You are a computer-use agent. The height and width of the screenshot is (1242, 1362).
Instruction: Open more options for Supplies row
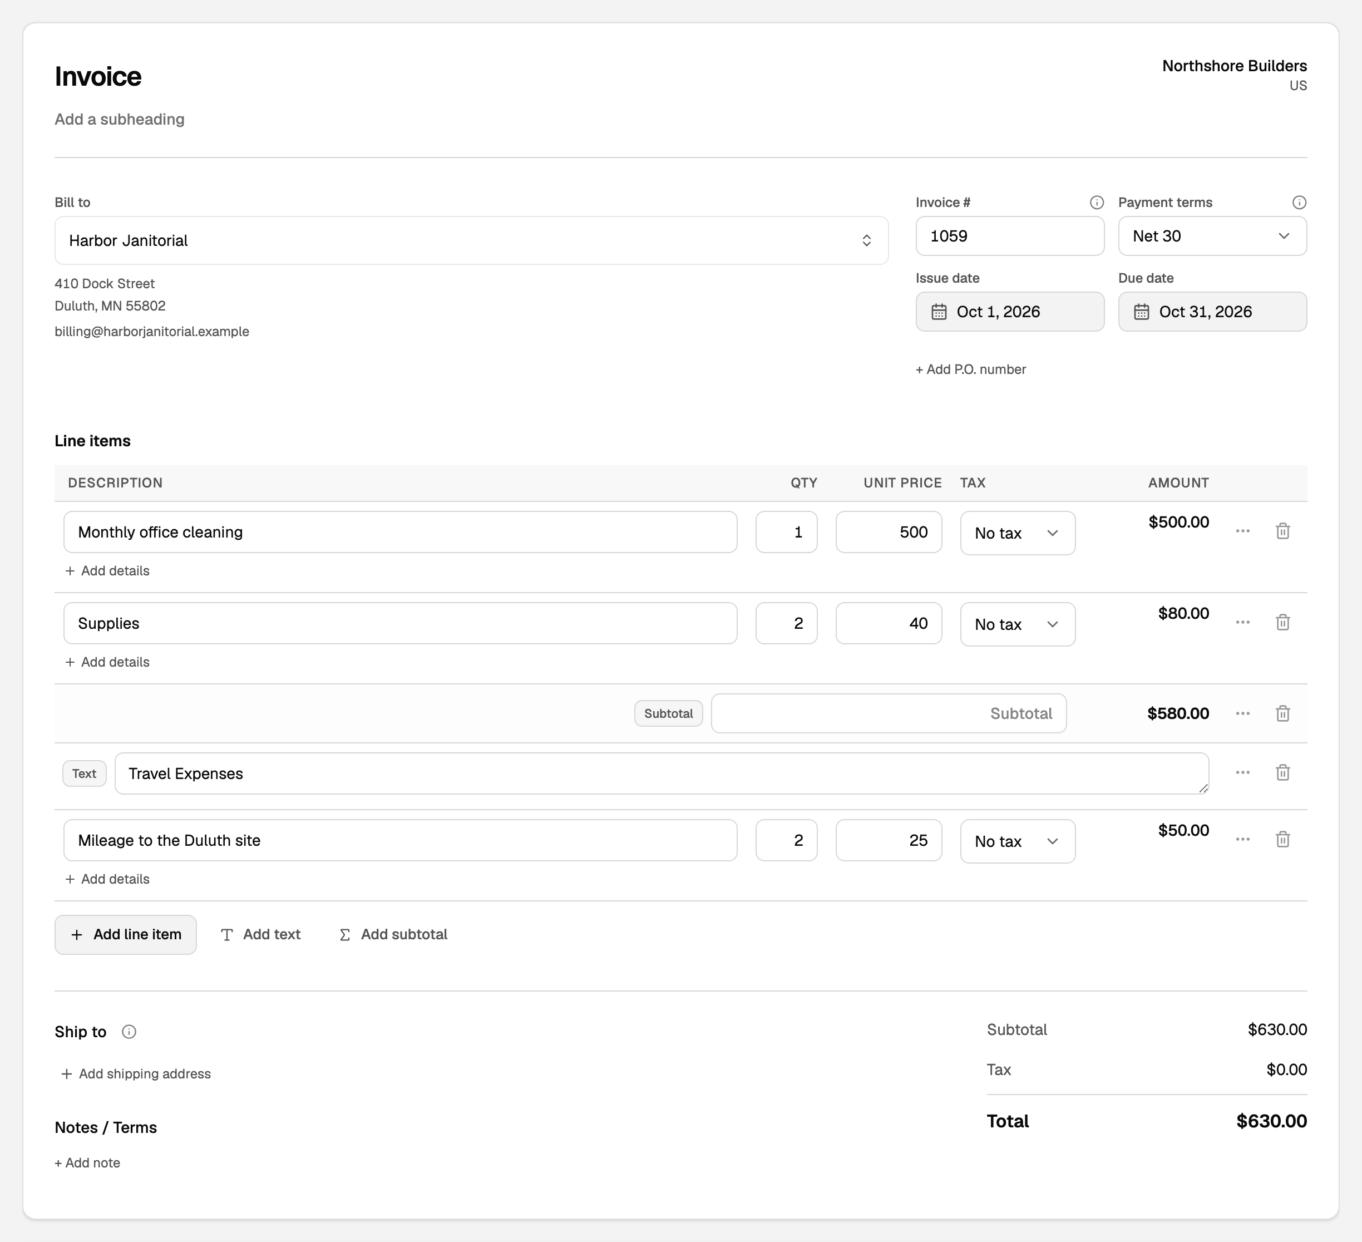coord(1242,622)
